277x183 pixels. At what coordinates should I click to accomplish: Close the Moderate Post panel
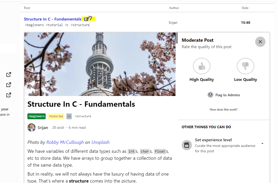point(260,41)
